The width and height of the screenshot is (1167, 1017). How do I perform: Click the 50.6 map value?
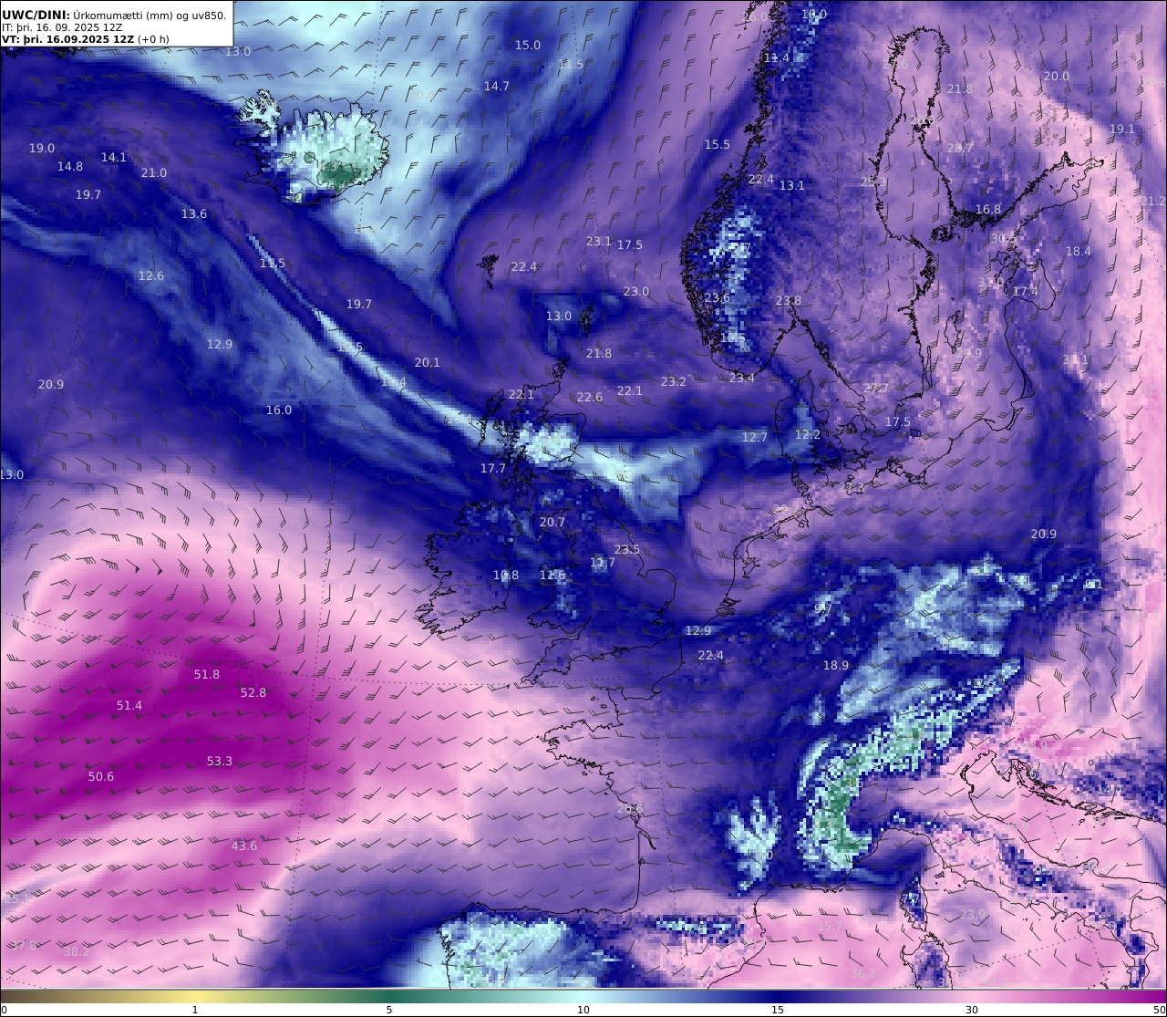101,776
